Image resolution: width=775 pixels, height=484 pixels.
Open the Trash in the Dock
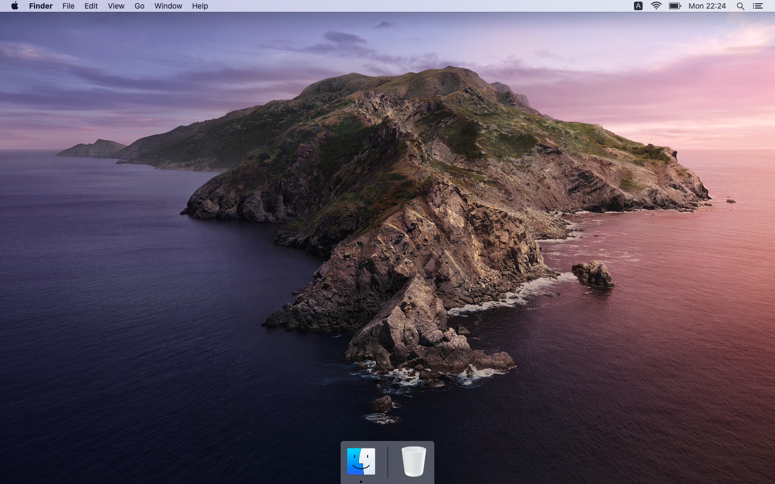coord(413,461)
